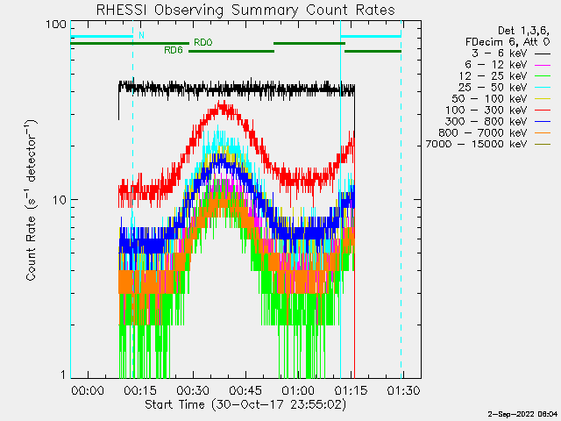This screenshot has height=421, width=561.
Task: Click the orange line swatch for 800 - 7000 keV
Action: [543, 133]
